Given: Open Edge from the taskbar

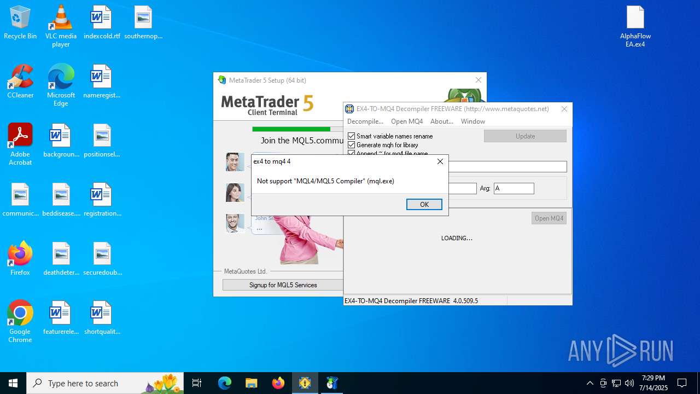Looking at the screenshot, I should 225,383.
